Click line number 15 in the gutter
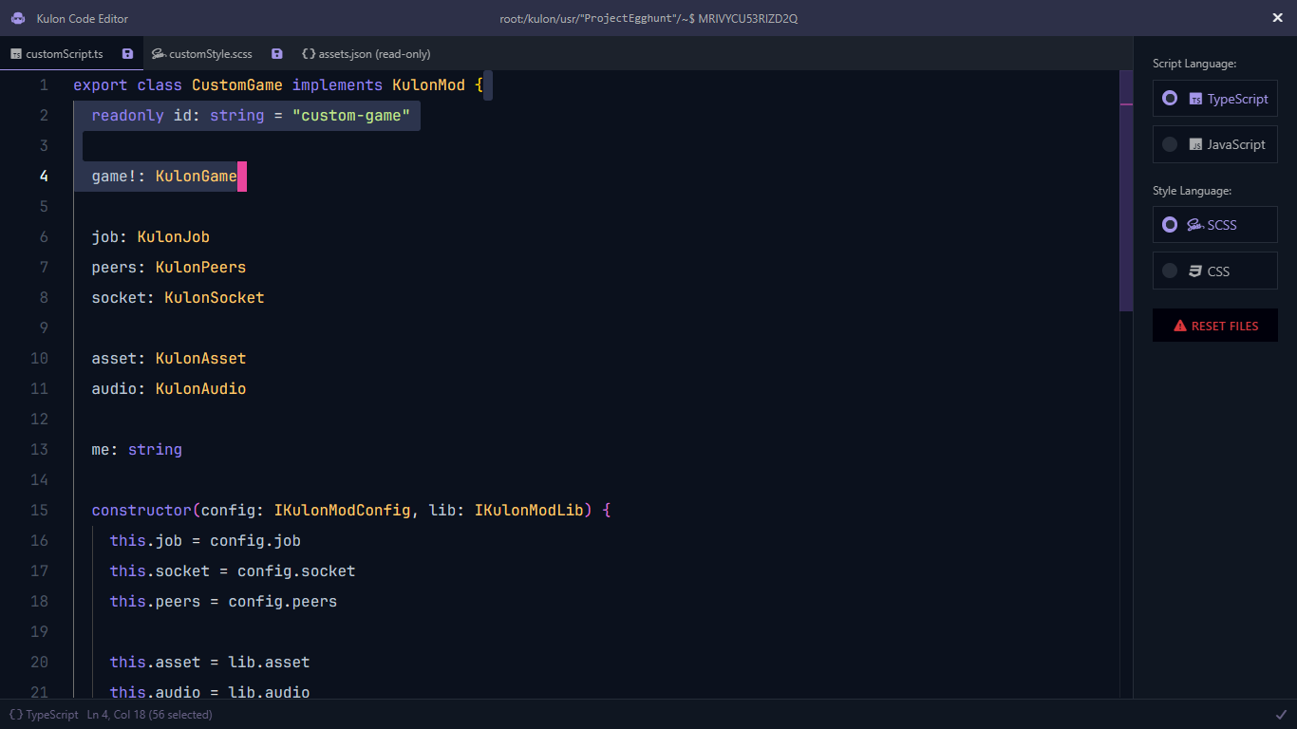Screen dimensions: 1297x729 pyautogui.click(x=39, y=510)
